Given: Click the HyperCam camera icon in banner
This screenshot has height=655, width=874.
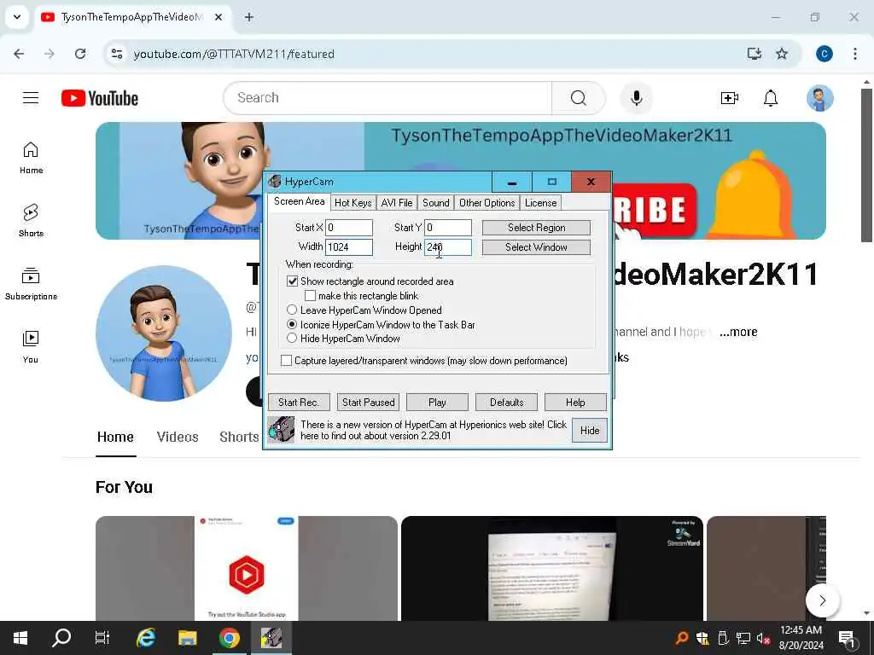Looking at the screenshot, I should (281, 430).
